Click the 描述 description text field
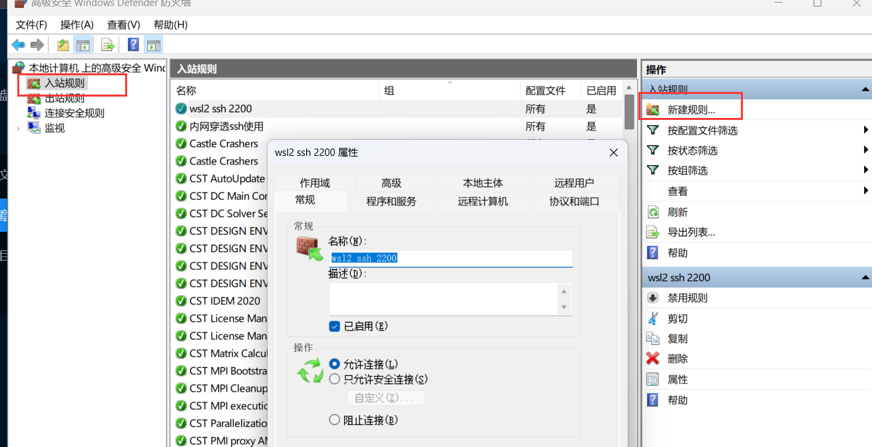This screenshot has width=872, height=447. point(443,298)
